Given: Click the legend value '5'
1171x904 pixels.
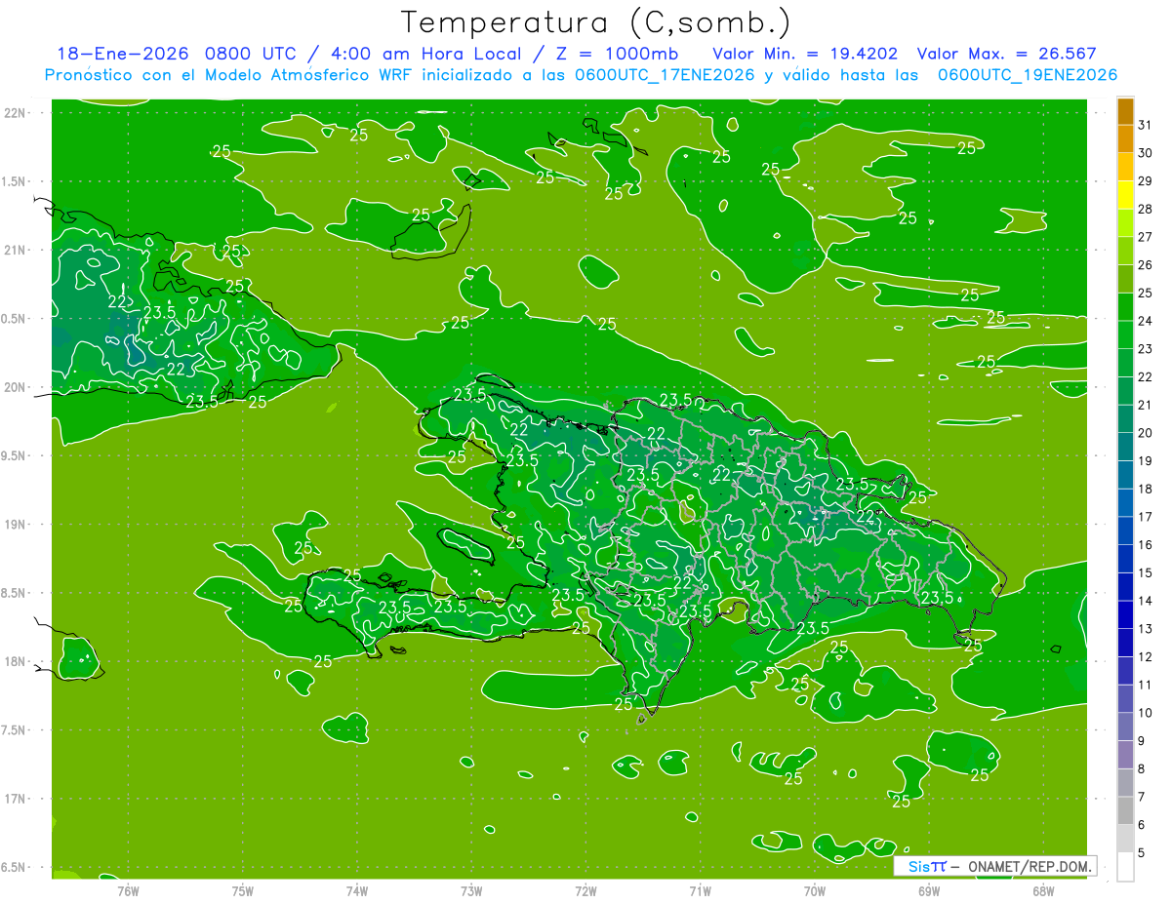Looking at the screenshot, I should click(x=1142, y=853).
